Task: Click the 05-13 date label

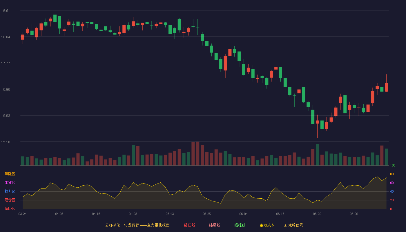Action: pos(170,214)
